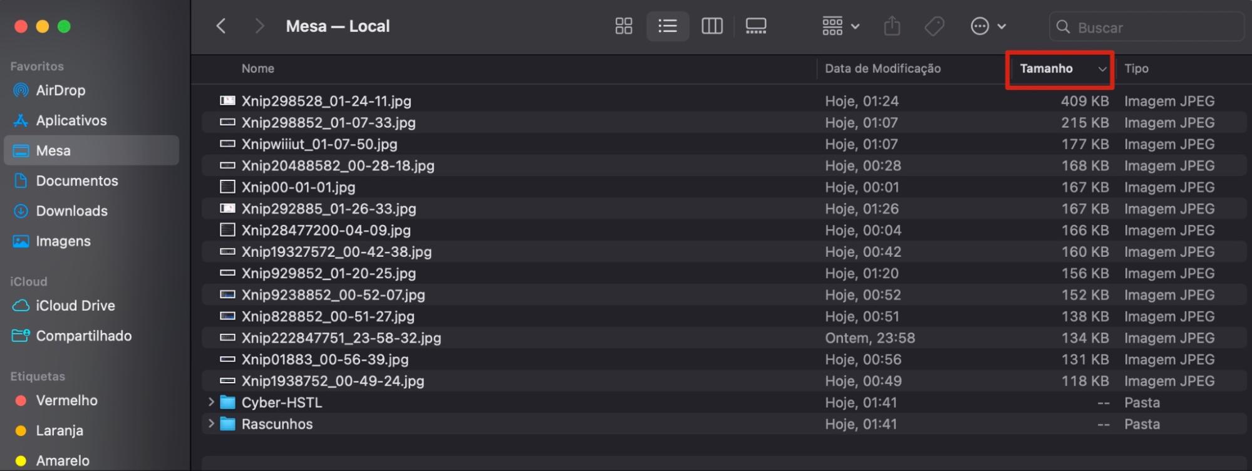Go back with the left chevron
The image size is (1252, 471).
(x=221, y=26)
